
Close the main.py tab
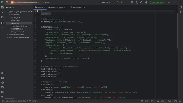[x=45, y=7]
